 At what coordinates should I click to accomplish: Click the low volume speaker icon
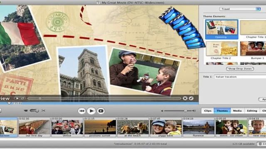click(x=162, y=111)
